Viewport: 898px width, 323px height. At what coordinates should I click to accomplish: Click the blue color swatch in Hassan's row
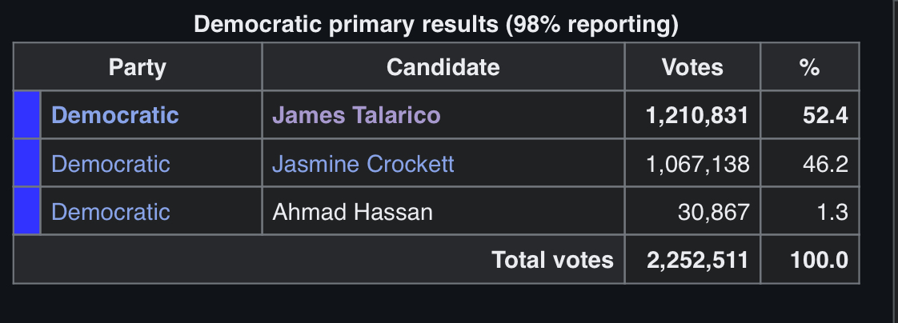click(x=27, y=212)
